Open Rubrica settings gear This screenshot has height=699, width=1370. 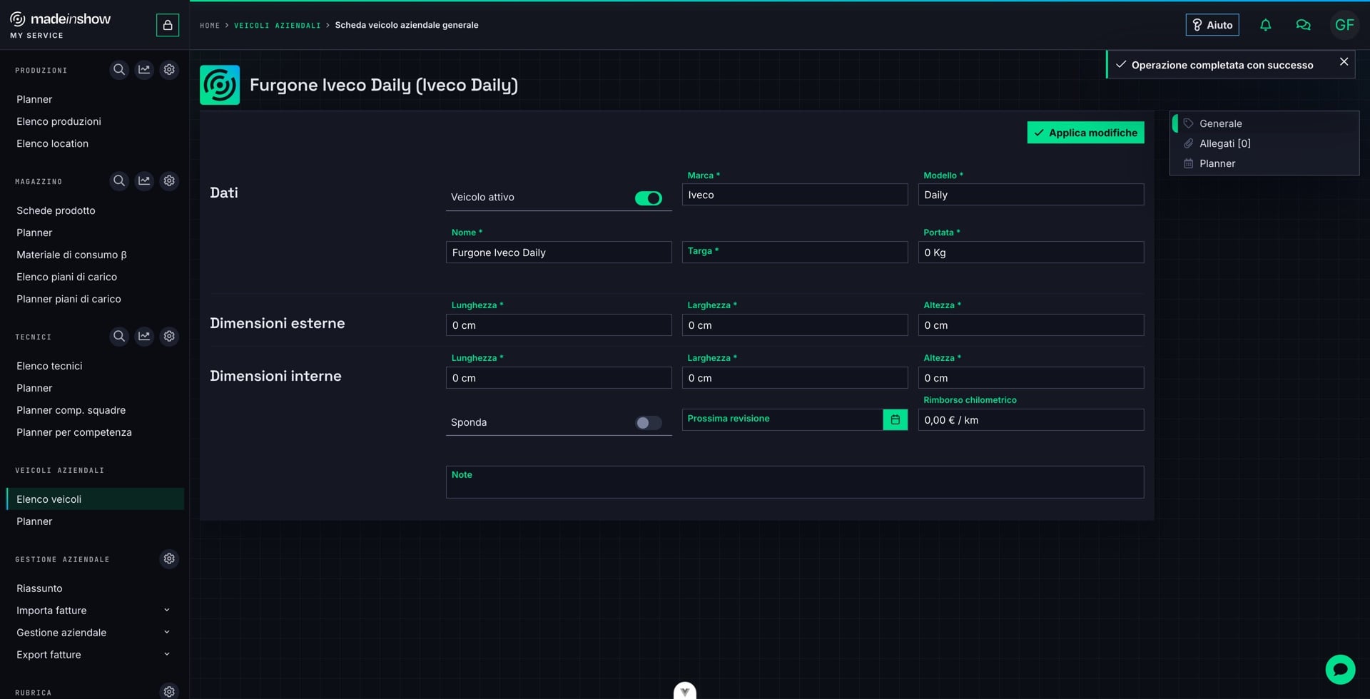169,691
